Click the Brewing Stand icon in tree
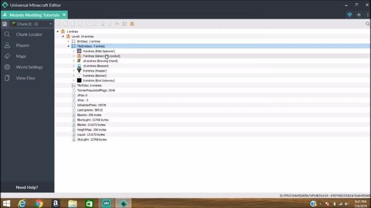 (79, 61)
